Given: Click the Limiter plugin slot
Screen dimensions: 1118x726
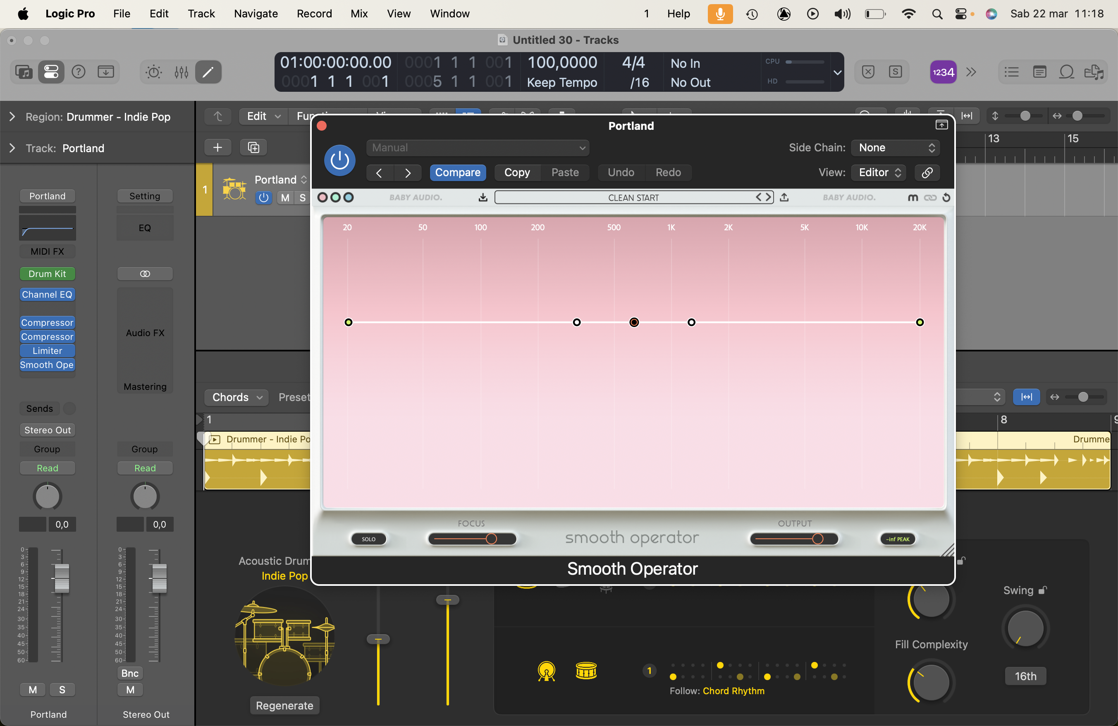Looking at the screenshot, I should 47,351.
